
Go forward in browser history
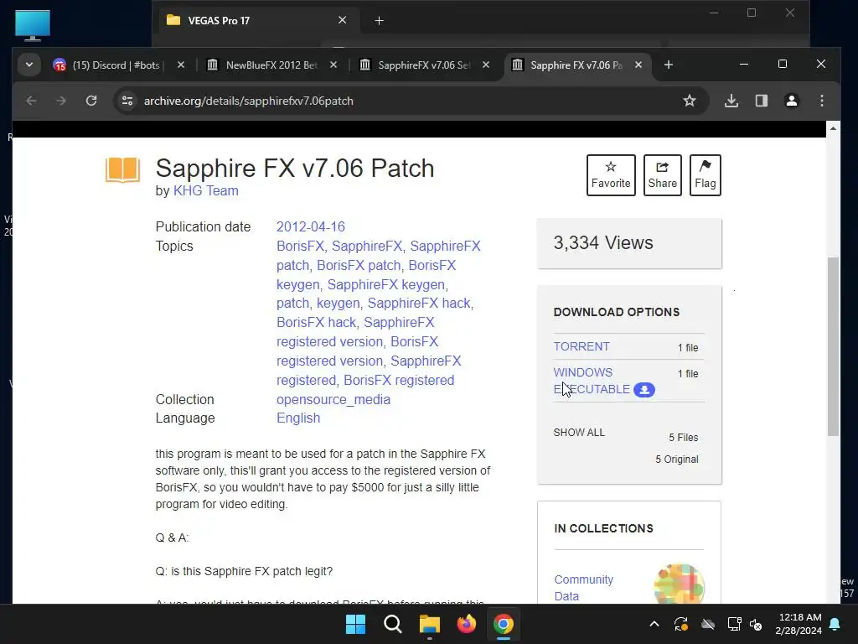(61, 101)
